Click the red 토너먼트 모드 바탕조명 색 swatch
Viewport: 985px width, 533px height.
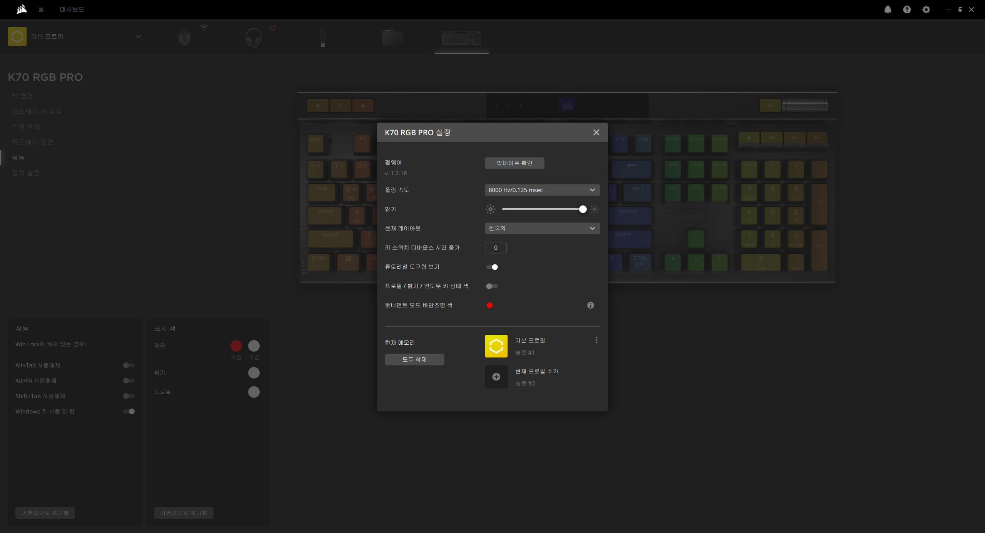pos(489,305)
